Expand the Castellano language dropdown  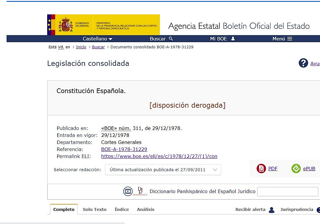coord(97,39)
